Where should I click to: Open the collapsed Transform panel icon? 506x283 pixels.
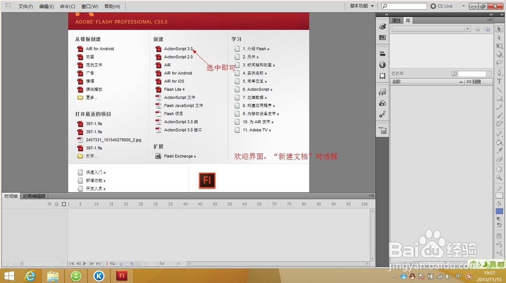383,76
